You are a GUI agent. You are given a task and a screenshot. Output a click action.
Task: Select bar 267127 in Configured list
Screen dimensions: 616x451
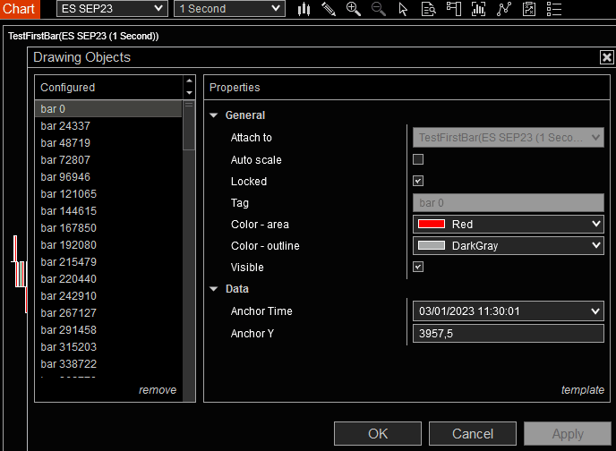[108, 313]
